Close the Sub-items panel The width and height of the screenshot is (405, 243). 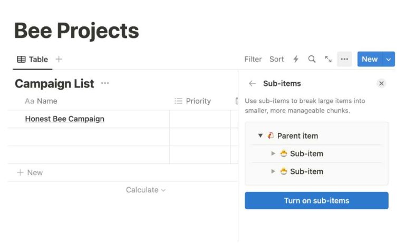381,83
